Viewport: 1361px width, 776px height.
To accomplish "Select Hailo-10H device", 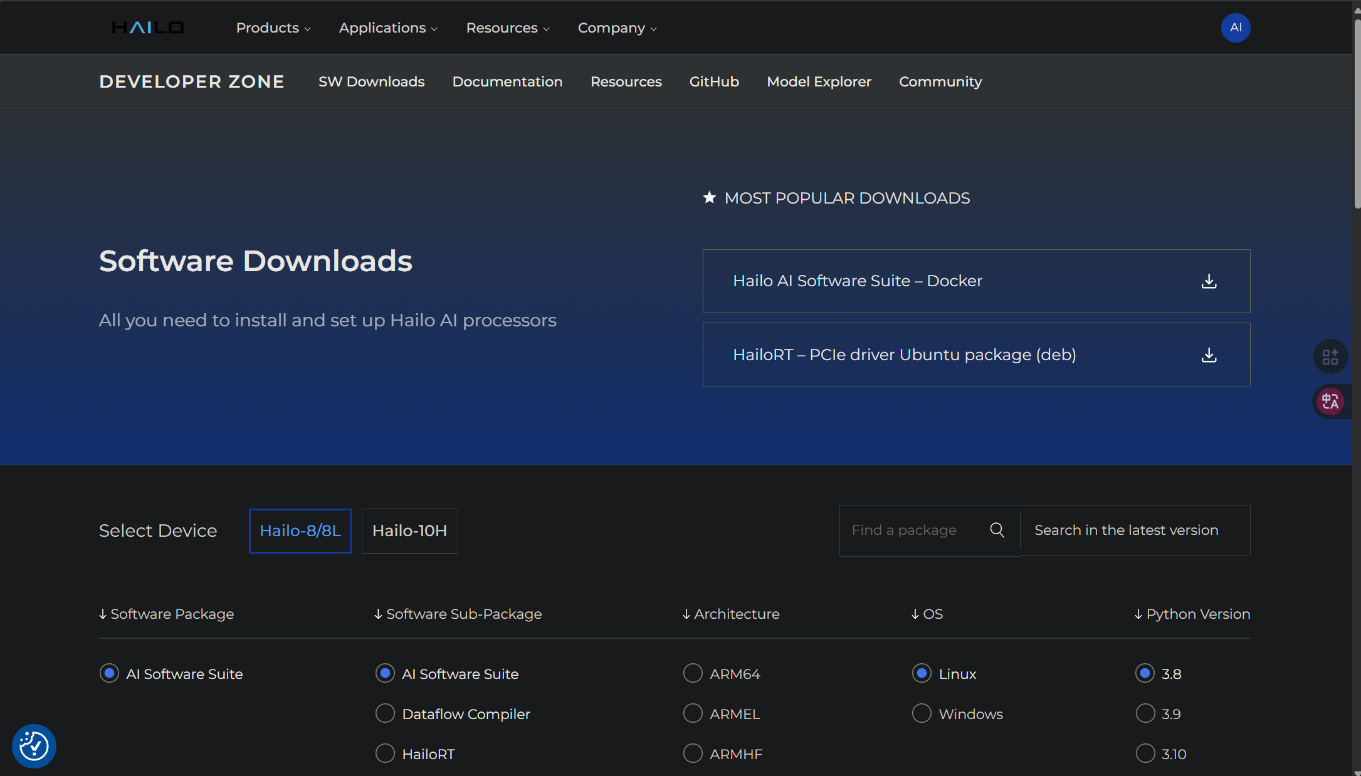I will pos(409,531).
